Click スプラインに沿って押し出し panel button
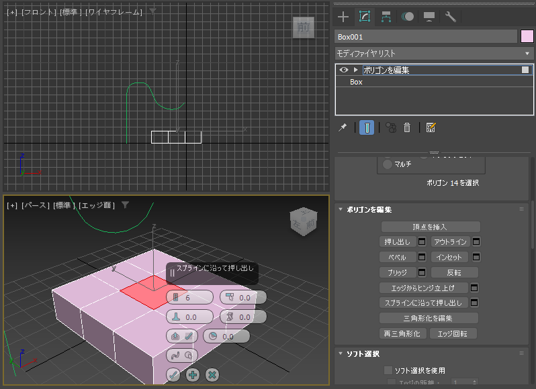 point(424,302)
